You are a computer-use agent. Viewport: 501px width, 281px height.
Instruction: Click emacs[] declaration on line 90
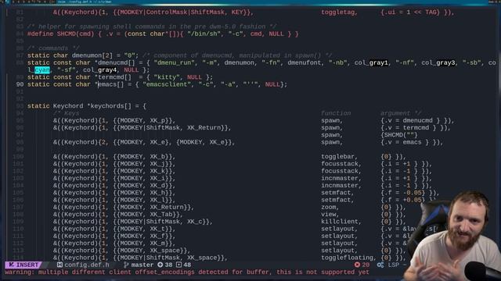coord(110,84)
